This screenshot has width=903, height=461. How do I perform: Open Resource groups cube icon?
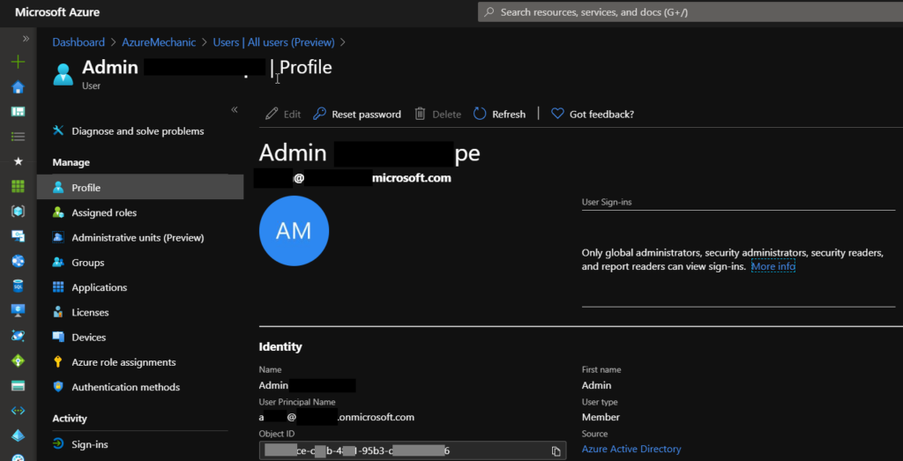click(19, 212)
